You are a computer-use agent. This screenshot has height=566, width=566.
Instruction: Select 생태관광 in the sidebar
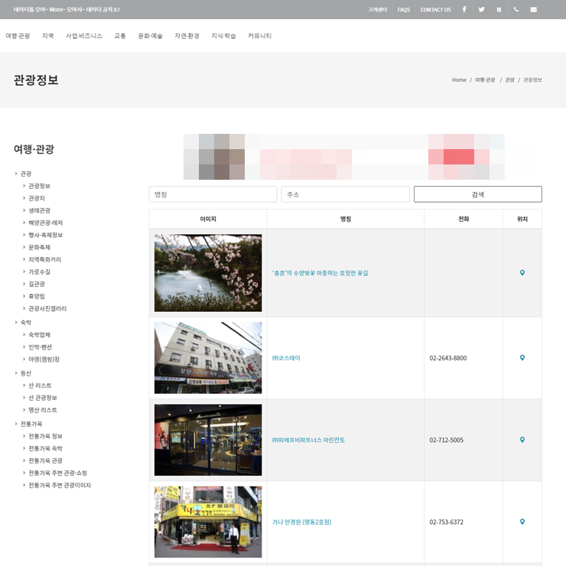click(x=39, y=210)
